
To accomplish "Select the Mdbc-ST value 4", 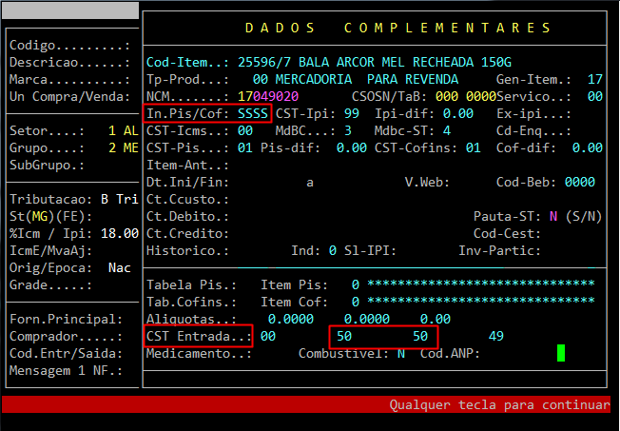I will coord(446,130).
